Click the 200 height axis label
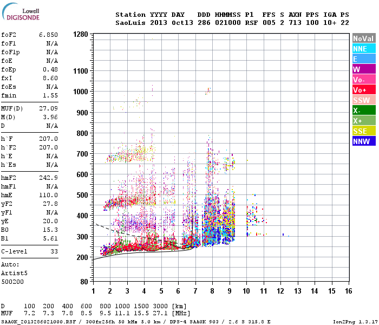 click(82, 257)
